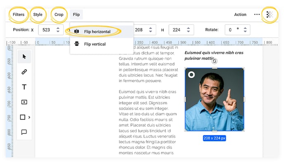The height and width of the screenshot is (166, 284).
Task: Click the width value field showing 208
Action: 145,30
